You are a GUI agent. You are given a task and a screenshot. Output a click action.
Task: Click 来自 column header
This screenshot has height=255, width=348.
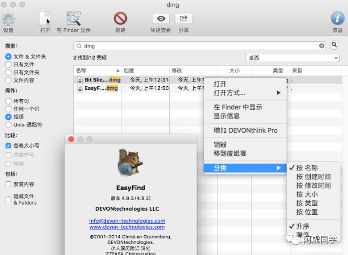pos(316,71)
